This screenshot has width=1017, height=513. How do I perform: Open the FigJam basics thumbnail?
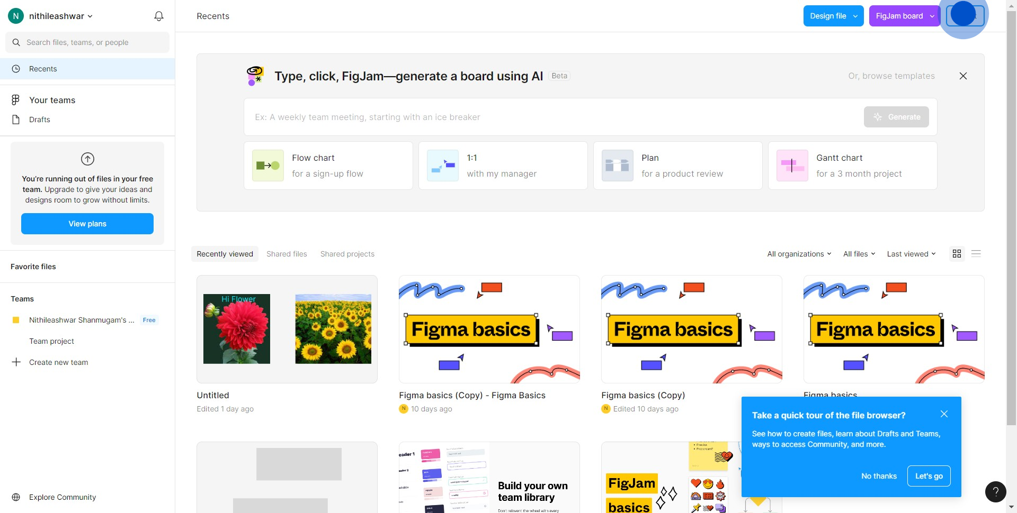tap(671, 477)
